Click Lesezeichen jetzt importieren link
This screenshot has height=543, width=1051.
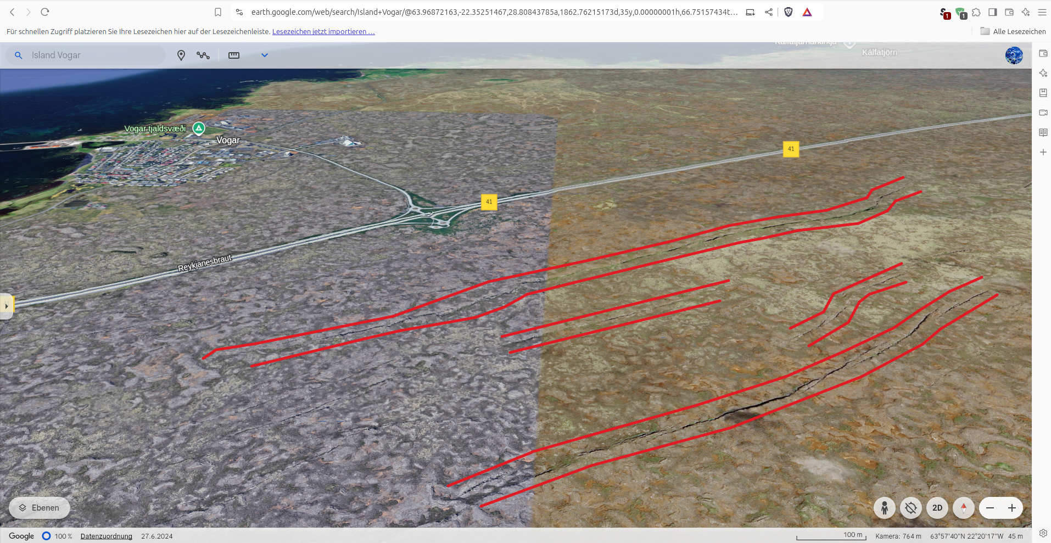[x=323, y=32]
